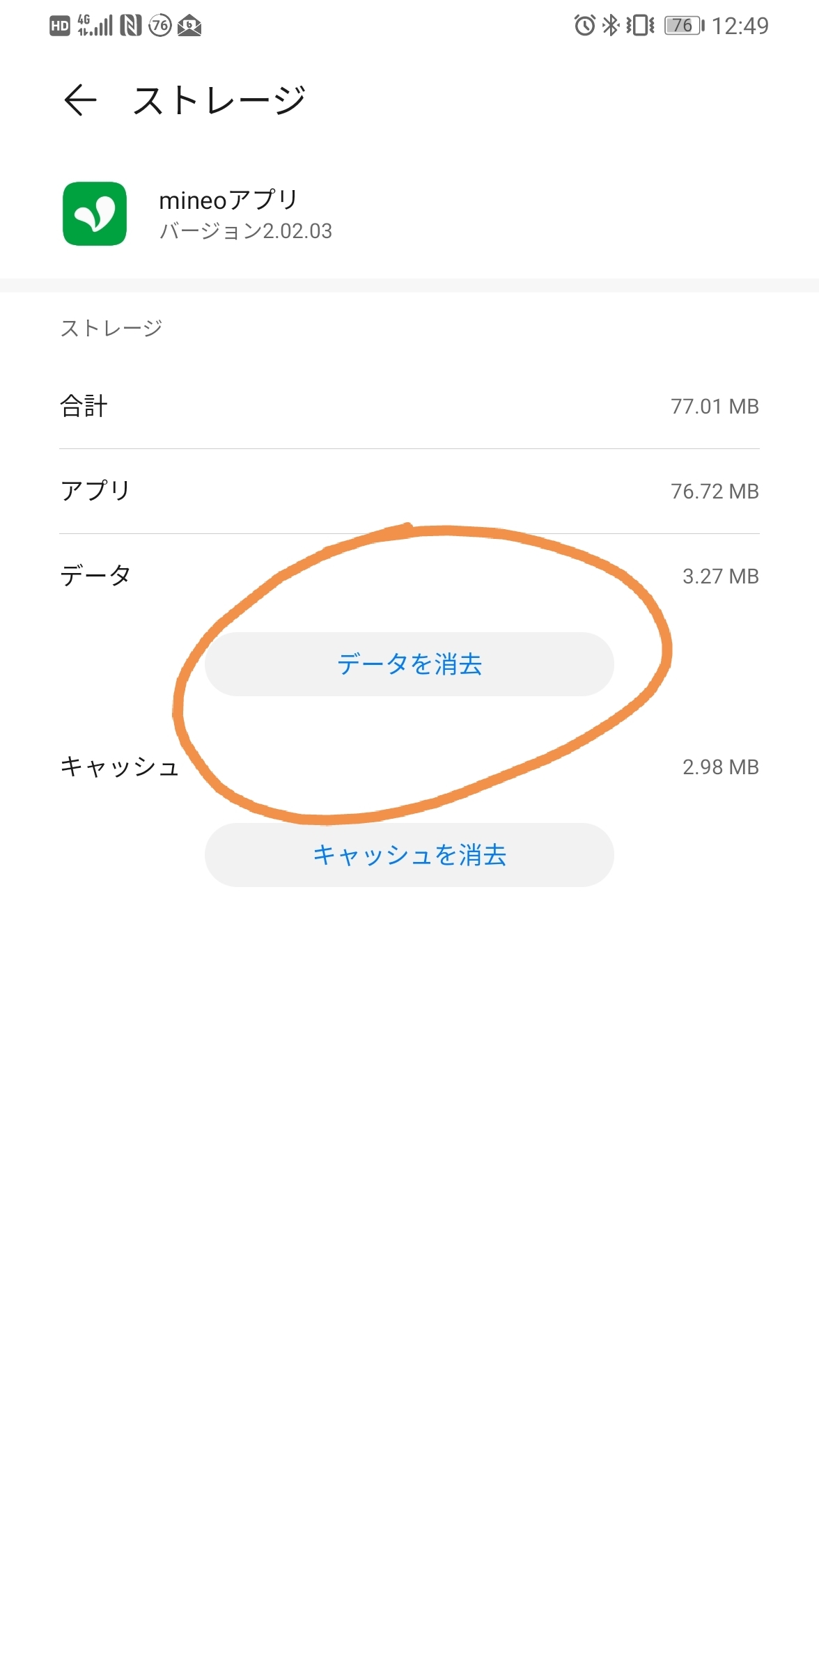Tap the ストレージ page title

(x=219, y=100)
